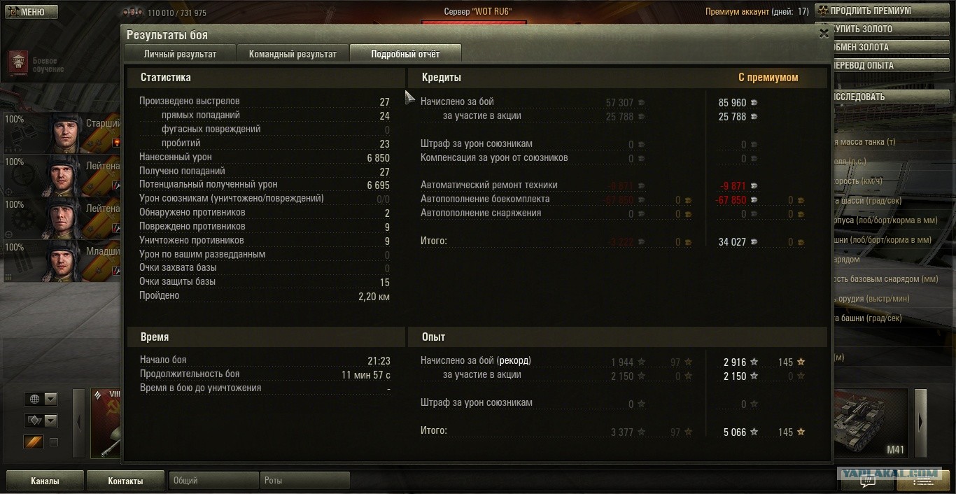Open the tank type filter dropdown arrow
This screenshot has width=956, height=494.
point(50,421)
